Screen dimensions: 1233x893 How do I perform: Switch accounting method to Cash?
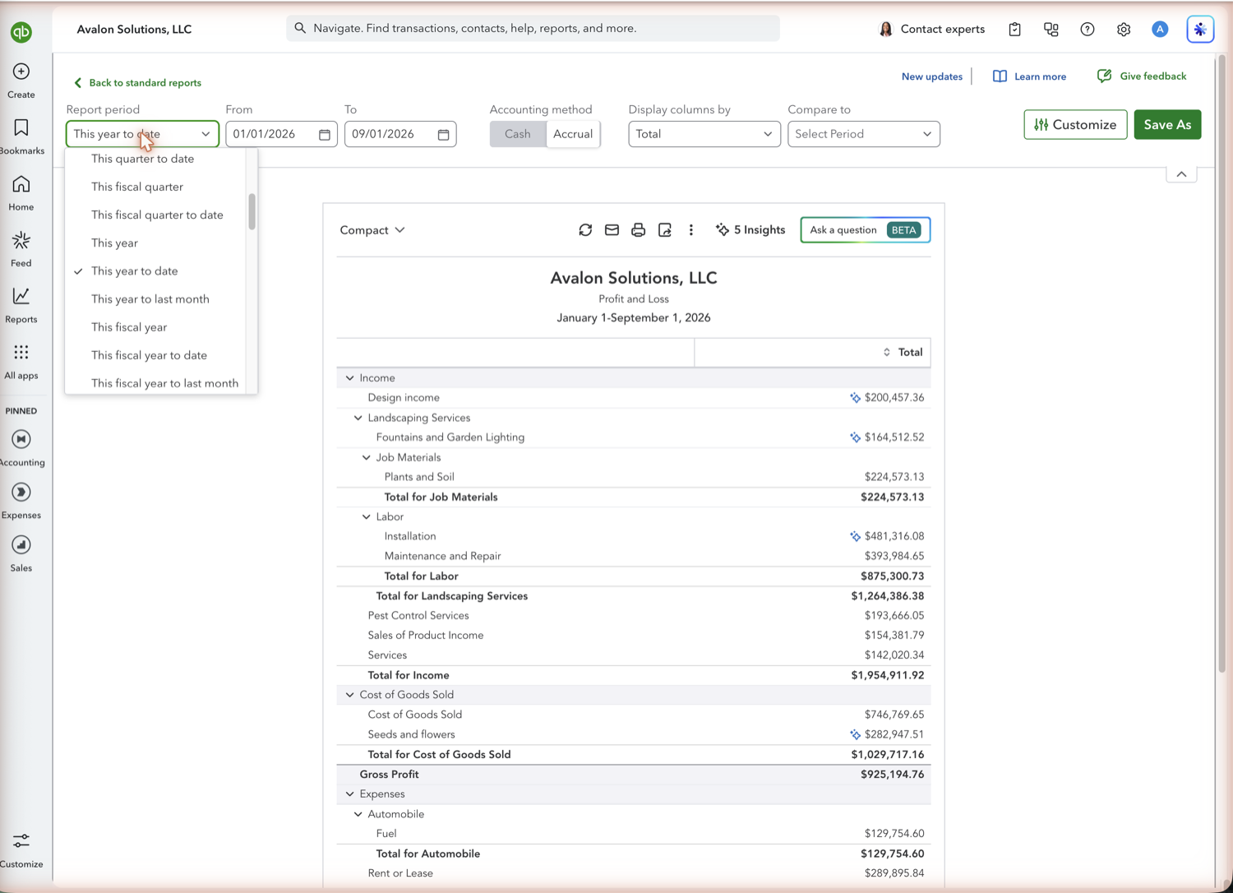pos(518,134)
